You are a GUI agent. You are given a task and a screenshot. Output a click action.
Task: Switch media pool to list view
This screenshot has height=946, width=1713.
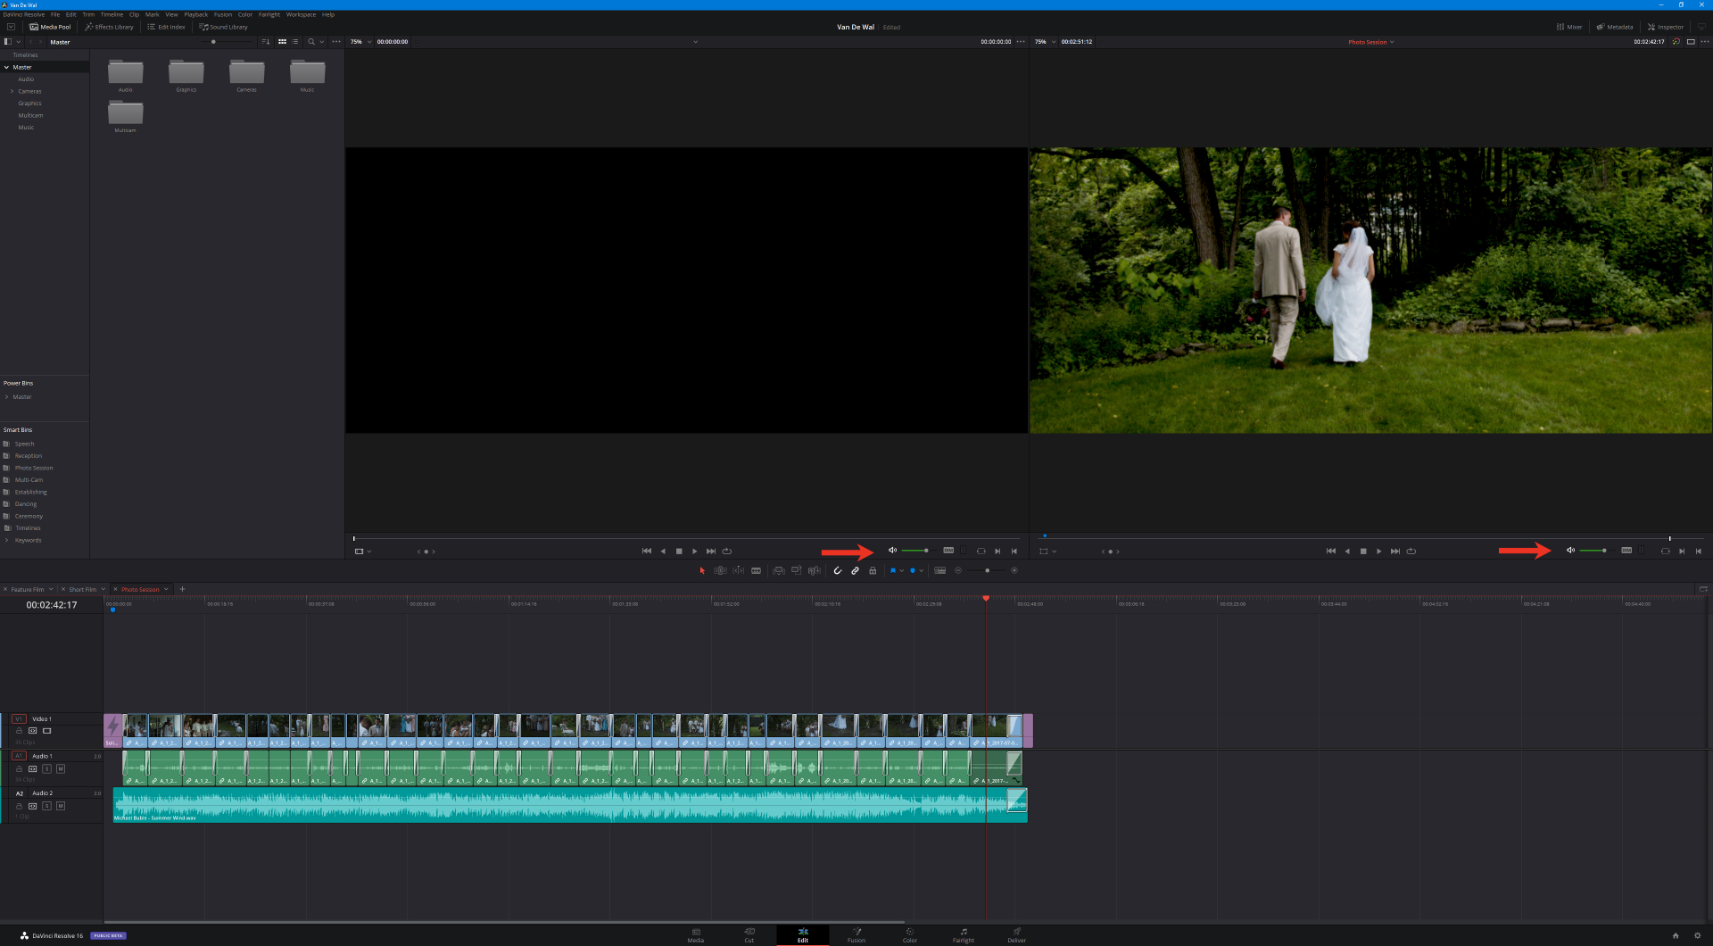click(295, 42)
